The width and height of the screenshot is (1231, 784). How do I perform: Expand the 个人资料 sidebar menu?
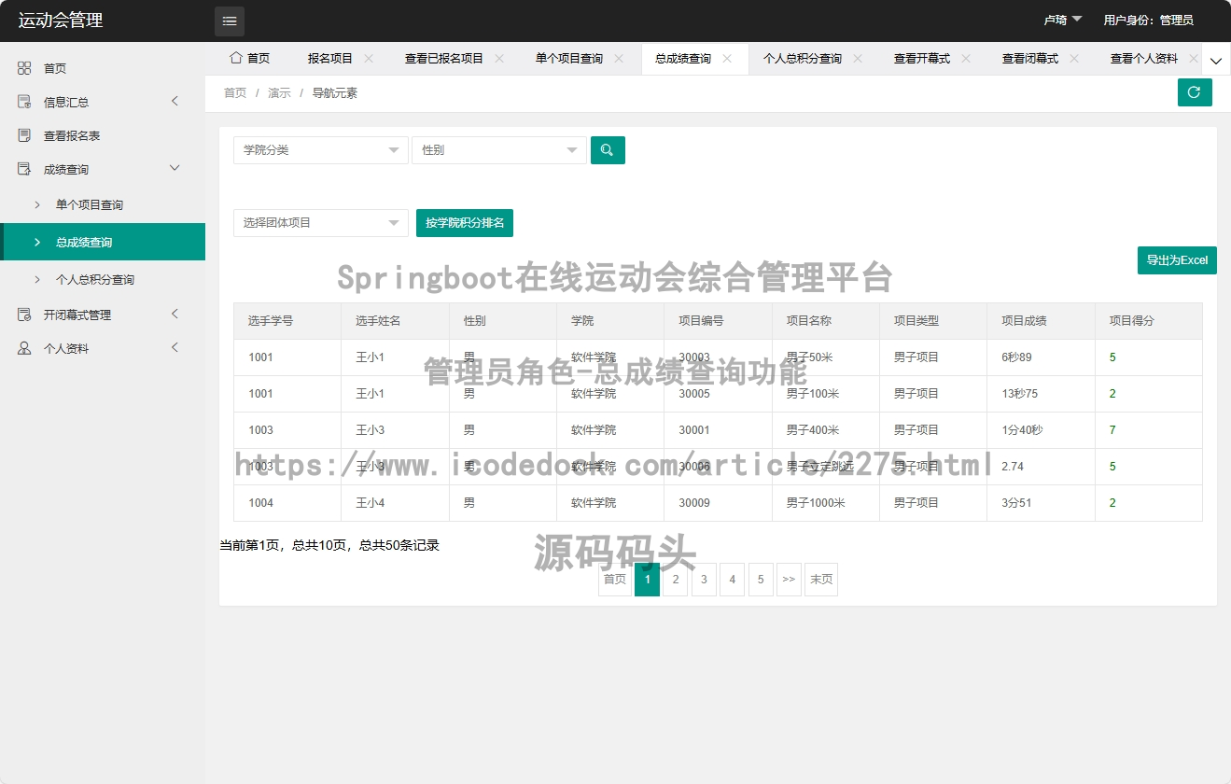click(175, 347)
